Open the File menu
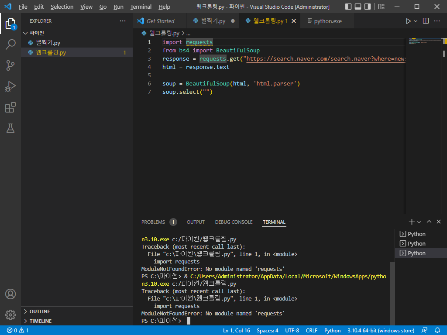447x335 pixels. 23,7
